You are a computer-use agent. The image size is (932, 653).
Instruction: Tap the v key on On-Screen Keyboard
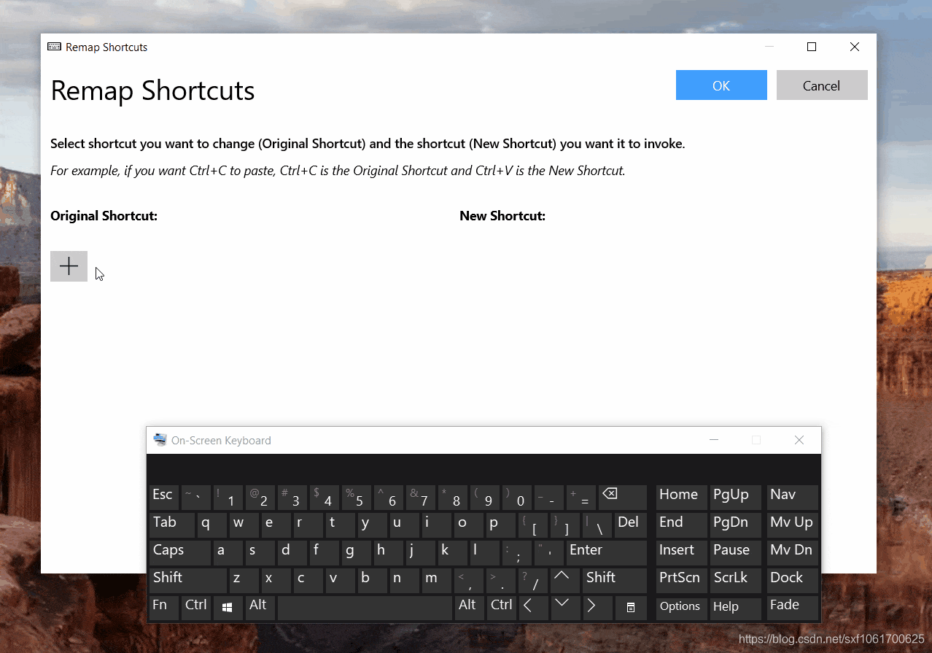(341, 580)
